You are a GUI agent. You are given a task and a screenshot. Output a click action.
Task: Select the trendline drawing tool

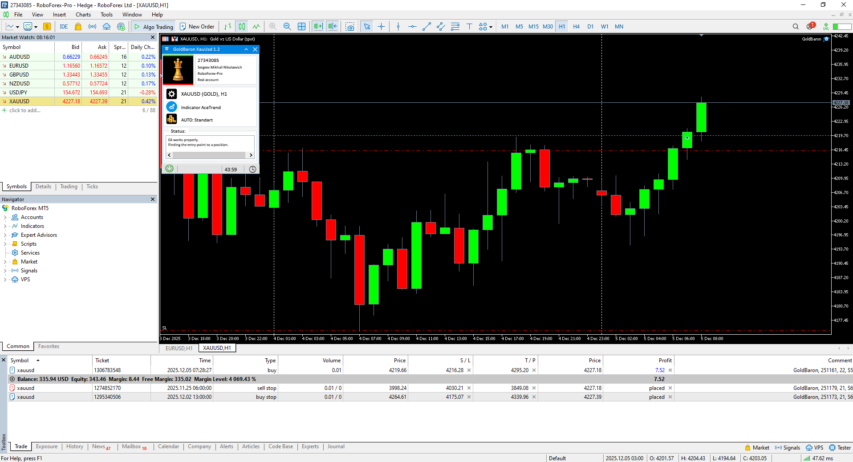tap(426, 27)
